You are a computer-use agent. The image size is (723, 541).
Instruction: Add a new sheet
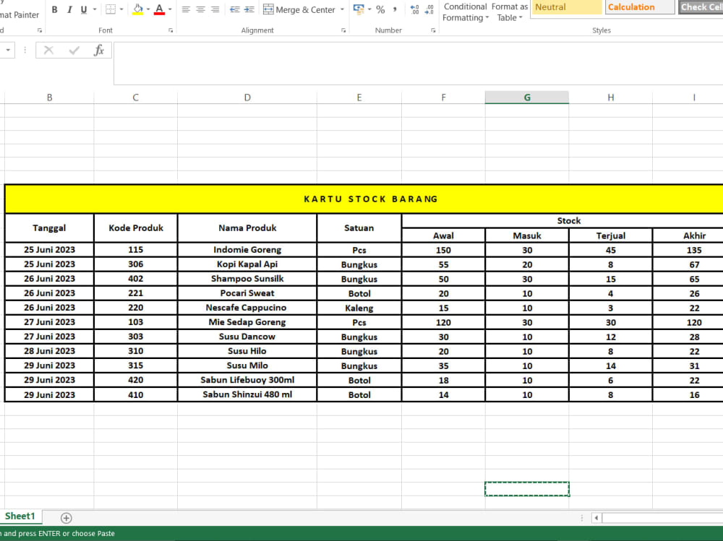[x=66, y=518]
